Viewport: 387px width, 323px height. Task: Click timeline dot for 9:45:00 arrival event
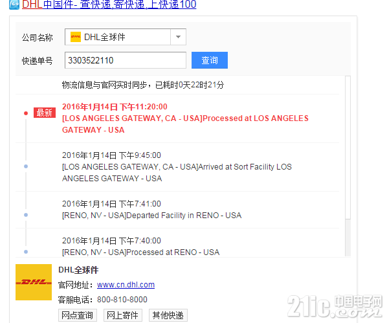pyautogui.click(x=26, y=166)
